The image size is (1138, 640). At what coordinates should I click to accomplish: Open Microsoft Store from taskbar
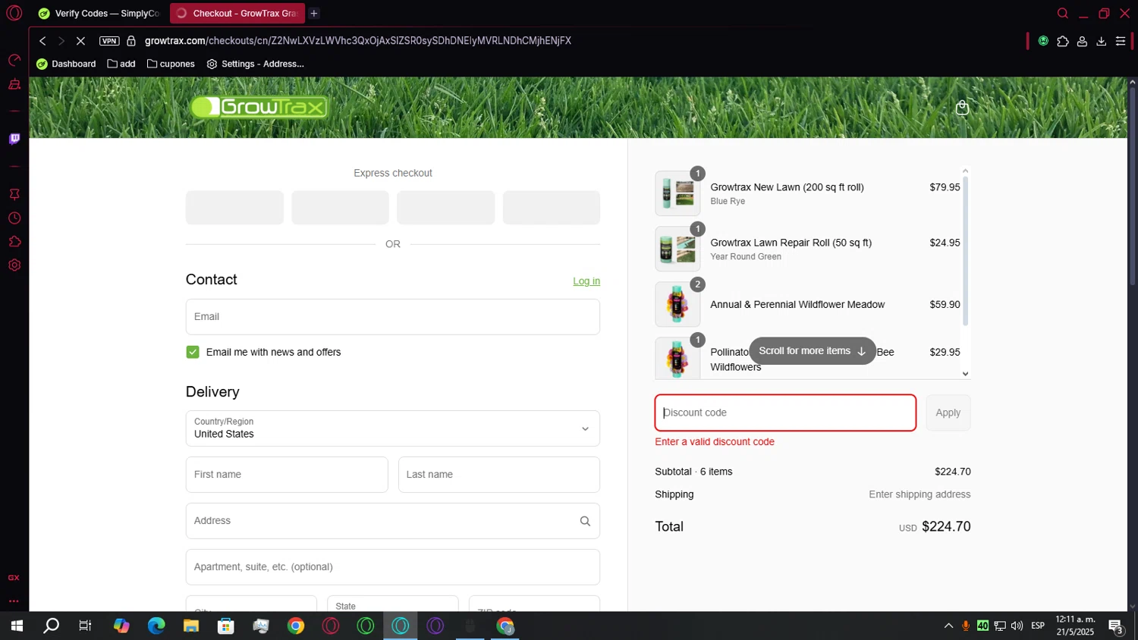tap(226, 626)
